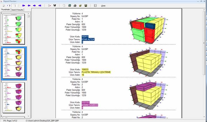Go to the first page arrow
Image resolution: width=207 pixels, height=122 pixels.
coord(24,5)
